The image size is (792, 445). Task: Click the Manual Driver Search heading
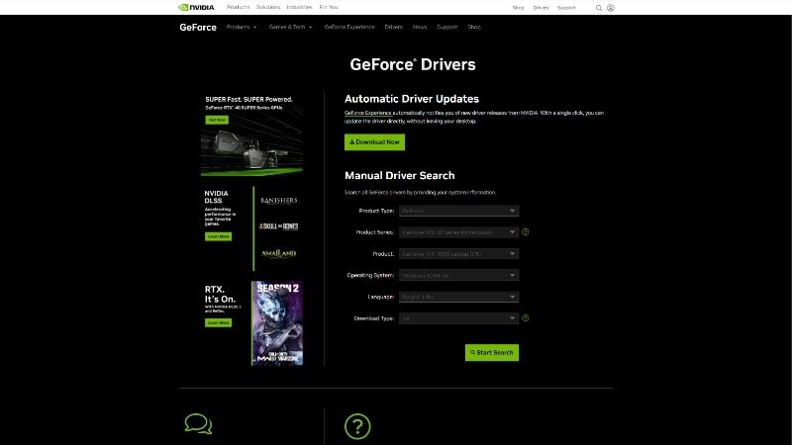[x=400, y=176]
